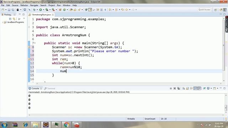Toggle Show Whitespace Characters icon
Screen dimensions: 228x128
tap(105, 10)
